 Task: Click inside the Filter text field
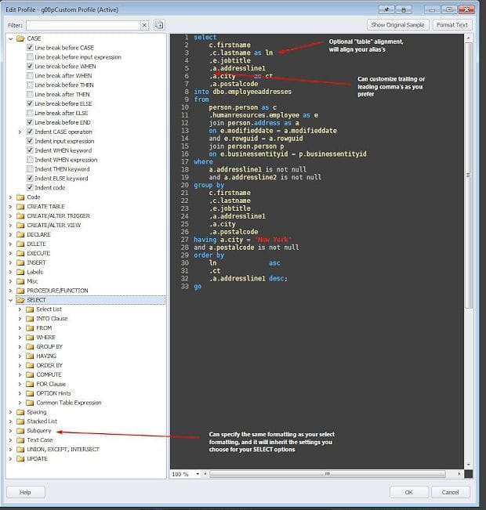click(82, 25)
